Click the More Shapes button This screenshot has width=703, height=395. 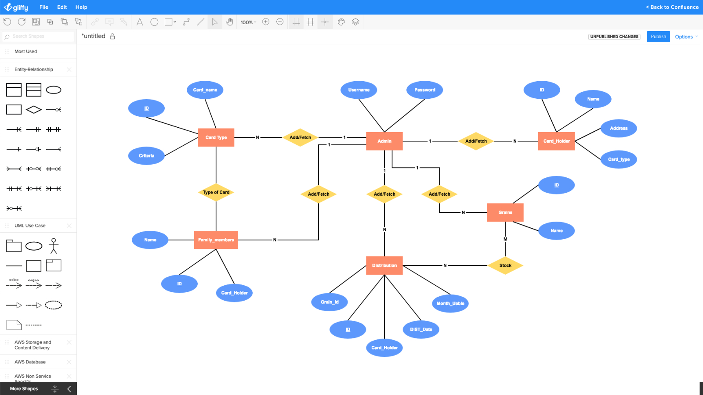24,389
